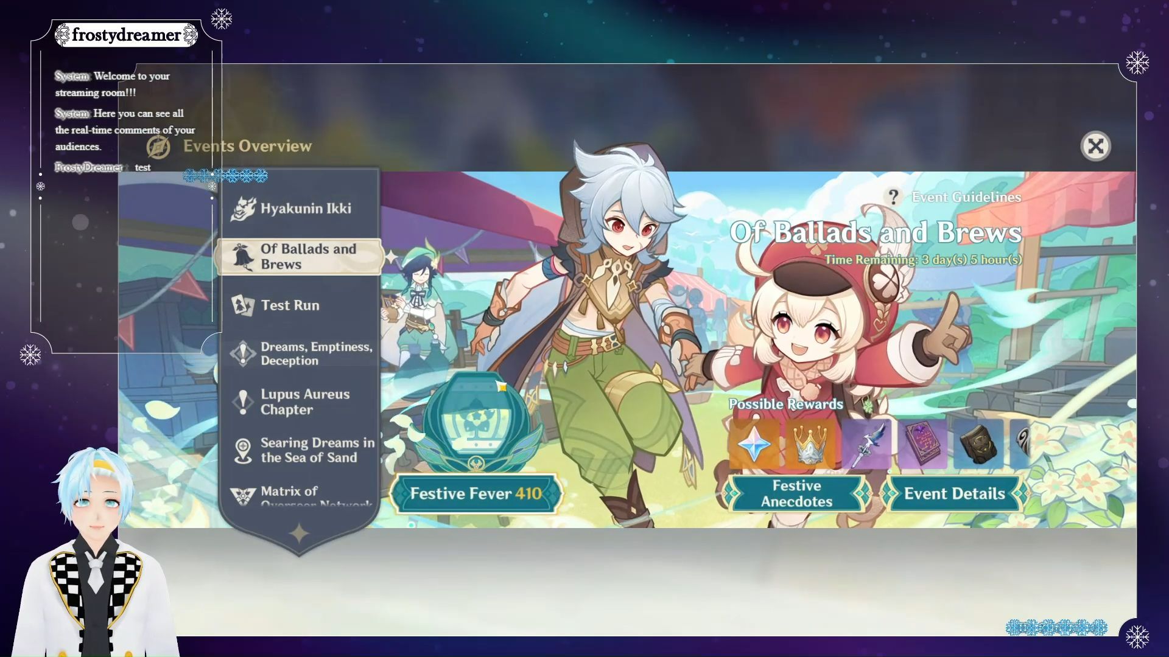This screenshot has width=1169, height=657.
Task: Click the purple talent book reward icon
Action: (922, 445)
